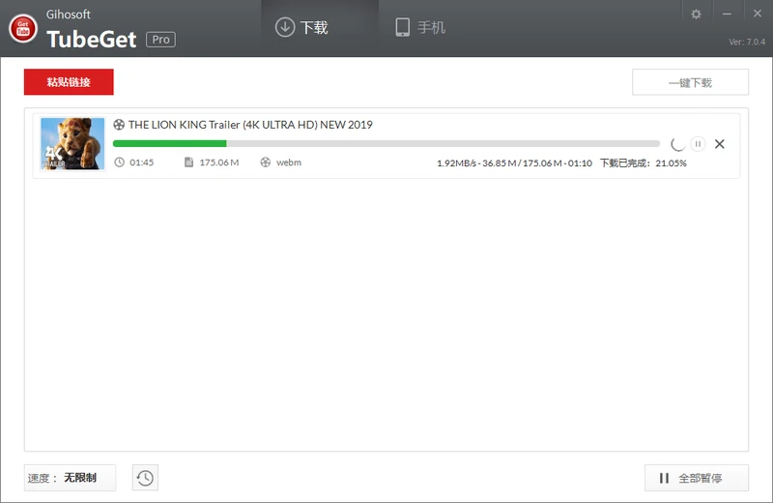Click the 全部暂停 pause all button
Screen dimensions: 773x503
tap(696, 478)
